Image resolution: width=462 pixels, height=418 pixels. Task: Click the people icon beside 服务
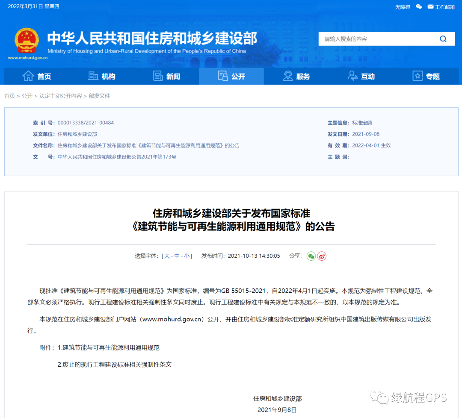[x=287, y=76]
